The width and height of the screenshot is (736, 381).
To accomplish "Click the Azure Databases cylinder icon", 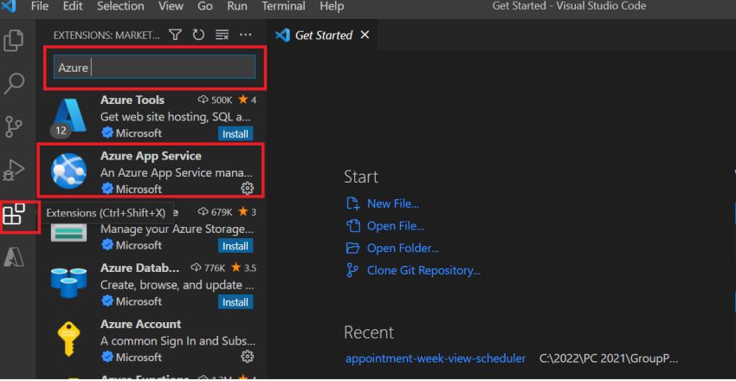I will [69, 283].
